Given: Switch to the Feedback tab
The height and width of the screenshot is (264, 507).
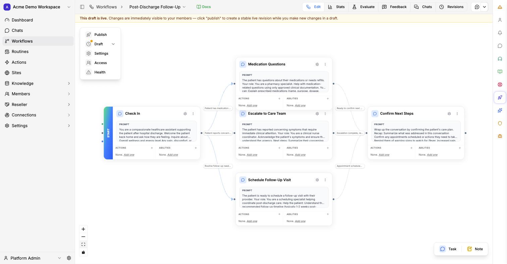Looking at the screenshot, I should pyautogui.click(x=394, y=7).
